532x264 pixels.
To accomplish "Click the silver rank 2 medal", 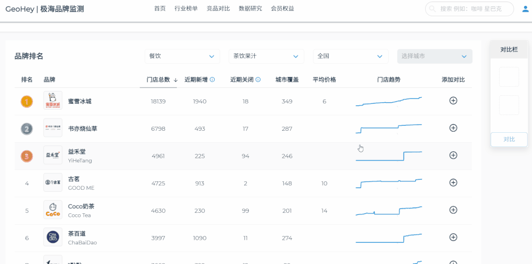I will [27, 129].
